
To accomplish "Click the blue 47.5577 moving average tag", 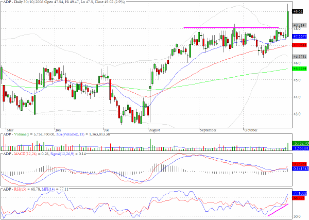I will (x=300, y=37).
